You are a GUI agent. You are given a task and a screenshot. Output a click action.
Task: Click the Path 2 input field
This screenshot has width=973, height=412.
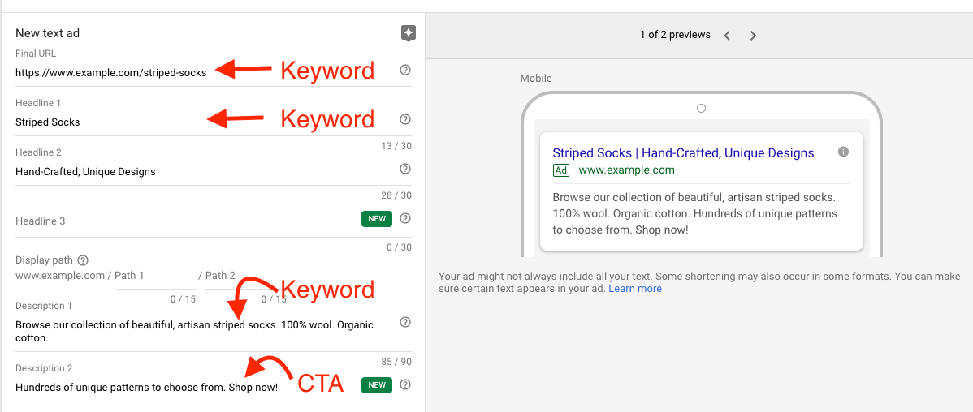244,277
